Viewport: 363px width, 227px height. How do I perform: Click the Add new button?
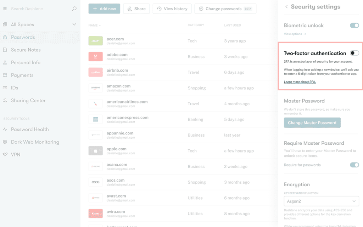pyautogui.click(x=104, y=9)
